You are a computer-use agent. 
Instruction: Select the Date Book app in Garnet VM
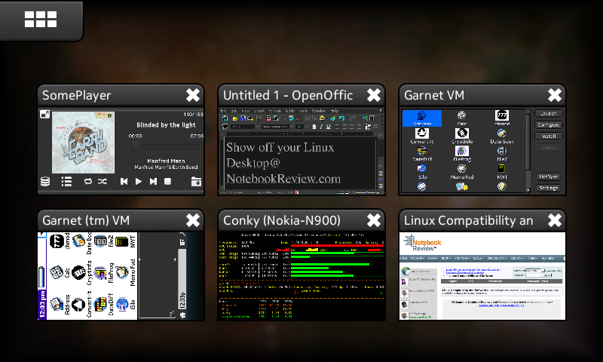[502, 136]
